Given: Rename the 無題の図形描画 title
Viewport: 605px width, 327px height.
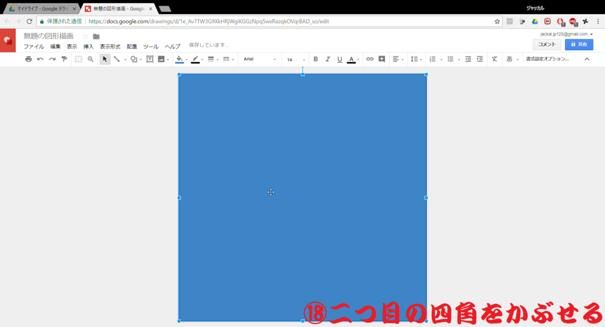Looking at the screenshot, I should [x=48, y=36].
